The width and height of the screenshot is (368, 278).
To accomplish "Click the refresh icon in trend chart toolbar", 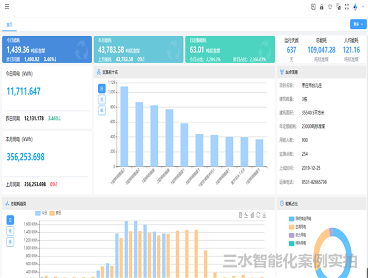I will pyautogui.click(x=258, y=215).
